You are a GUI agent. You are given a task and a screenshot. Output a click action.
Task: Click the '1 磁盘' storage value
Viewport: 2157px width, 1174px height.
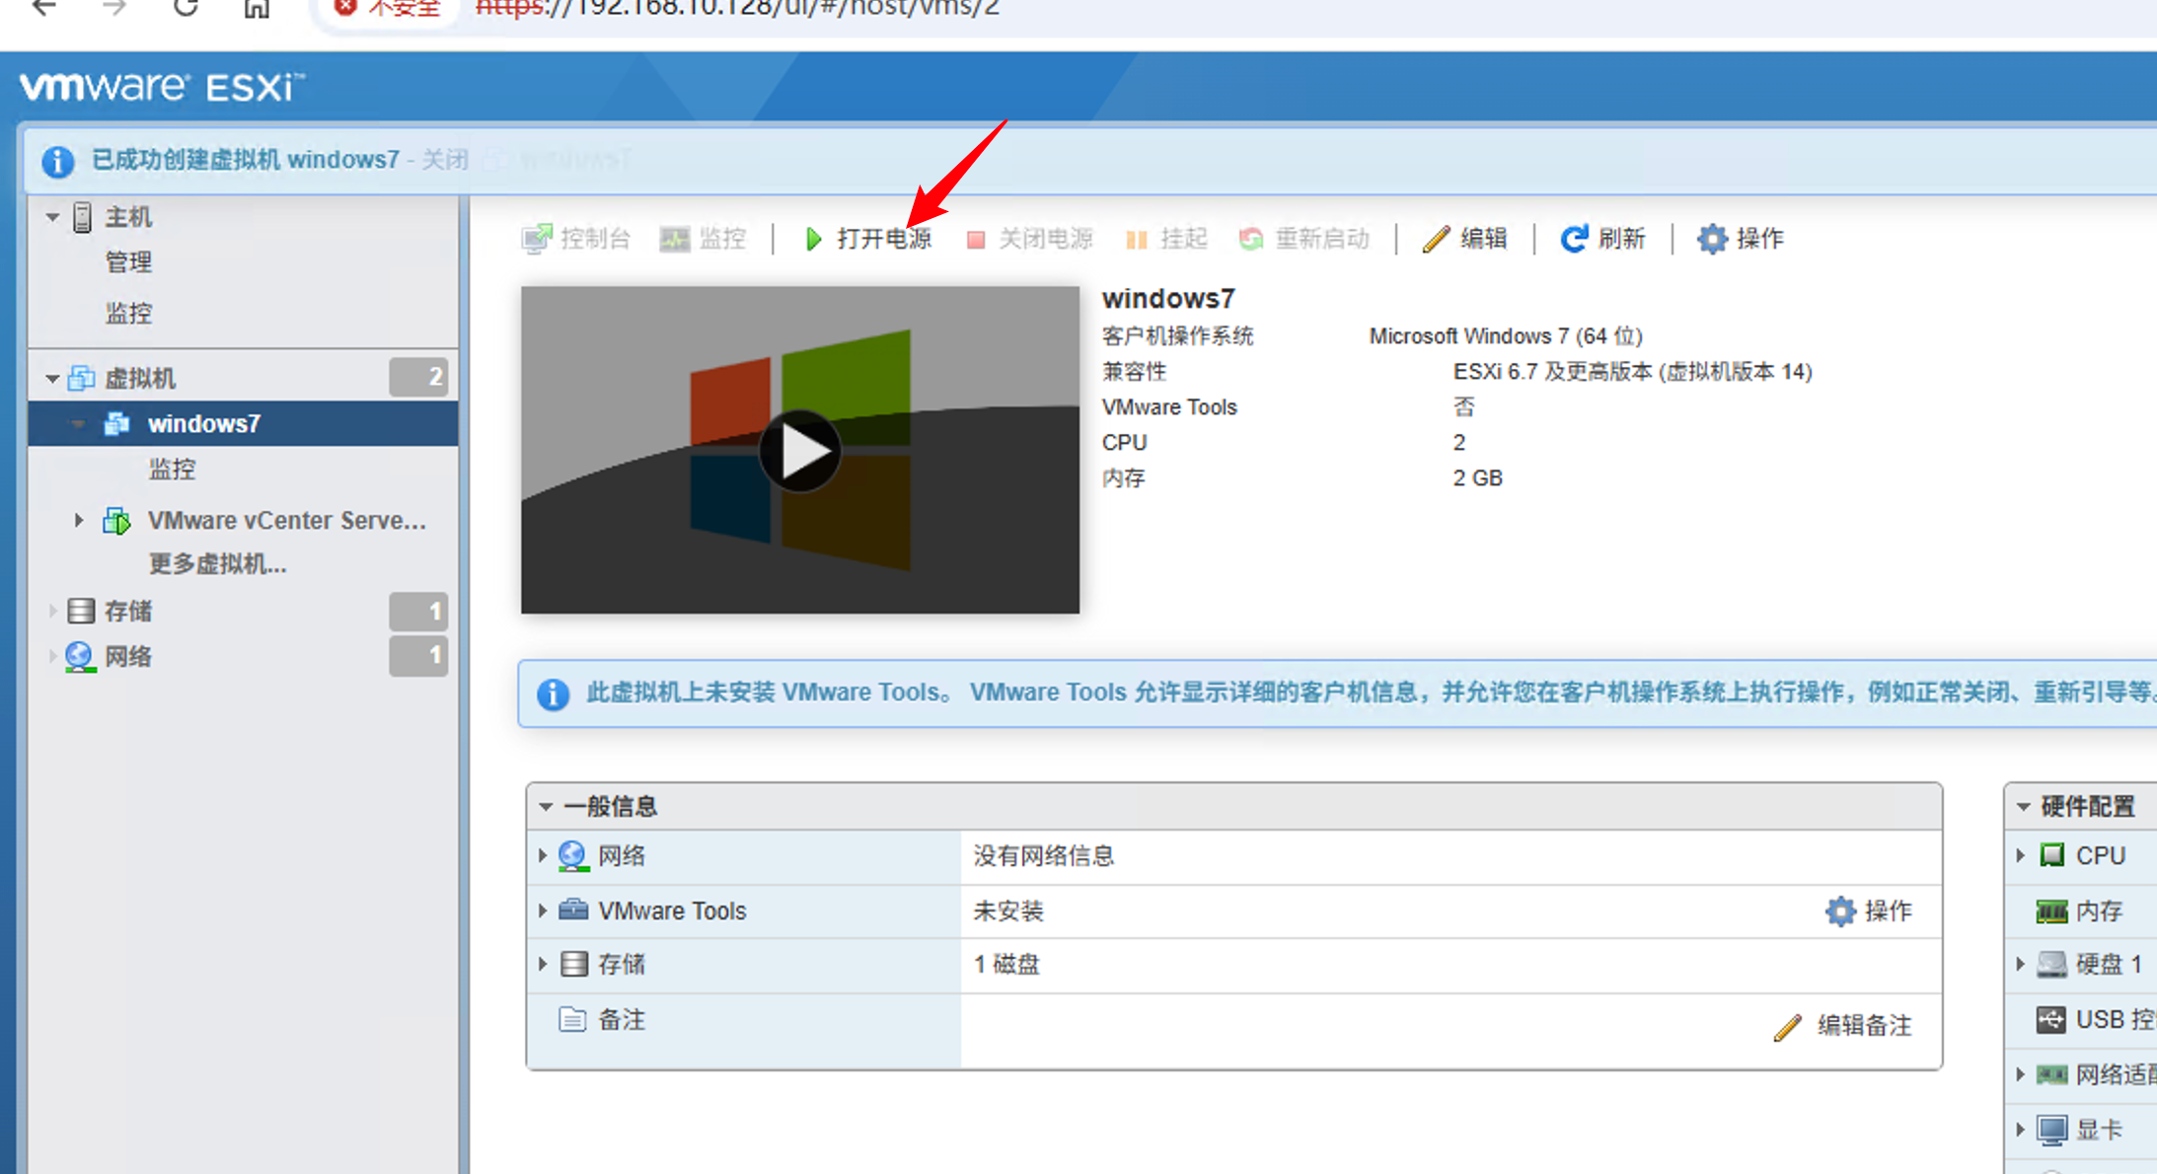[x=1006, y=964]
